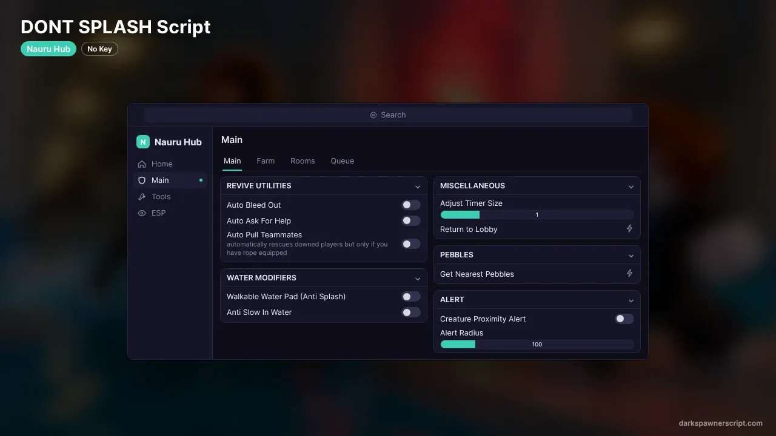Switch to the Farm tab
The height and width of the screenshot is (436, 776).
[x=266, y=161]
